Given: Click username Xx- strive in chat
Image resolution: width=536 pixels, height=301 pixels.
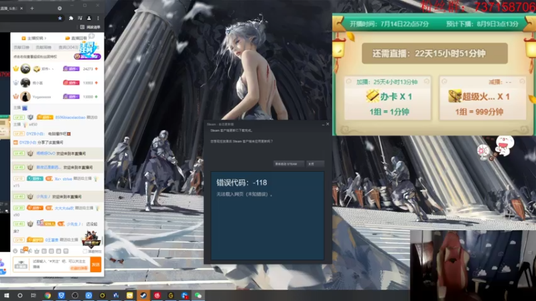Looking at the screenshot, I should click(63, 179).
